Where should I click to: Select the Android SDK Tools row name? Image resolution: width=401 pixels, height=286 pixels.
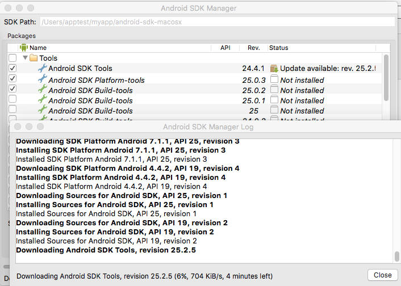(x=80, y=69)
